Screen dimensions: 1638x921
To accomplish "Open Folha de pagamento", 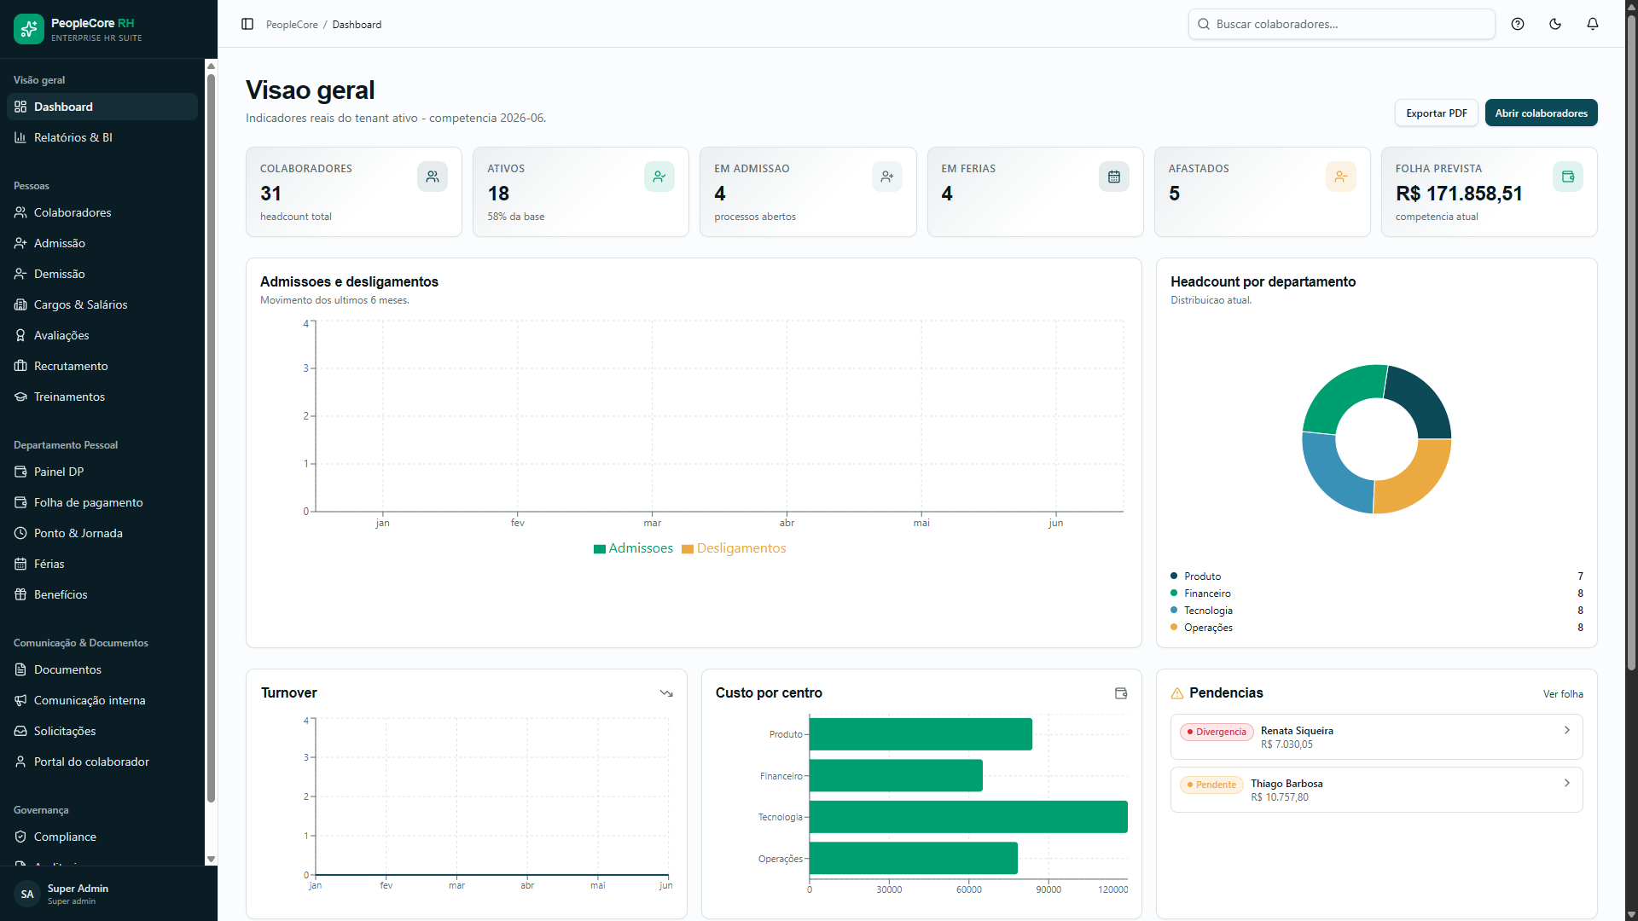I will point(102,502).
